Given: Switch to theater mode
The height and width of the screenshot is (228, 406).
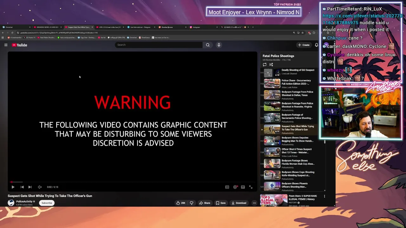Looking at the screenshot, I should tap(243, 187).
